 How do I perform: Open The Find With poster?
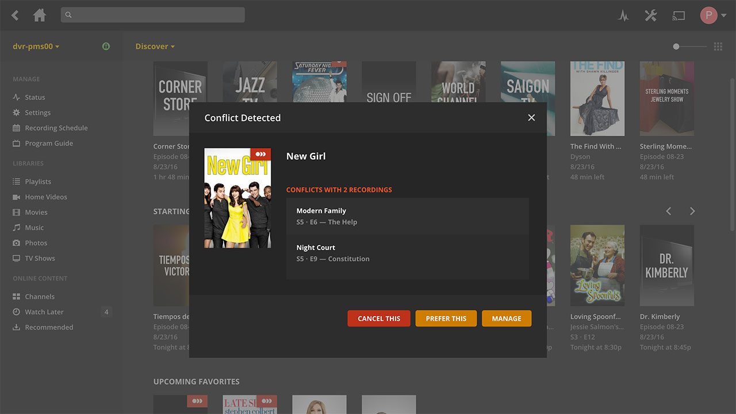tap(597, 99)
